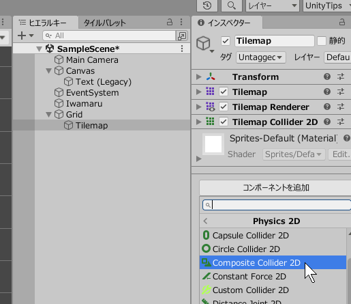The width and height of the screenshot is (351, 304).
Task: Select the EventSystem object
Action: (x=87, y=93)
